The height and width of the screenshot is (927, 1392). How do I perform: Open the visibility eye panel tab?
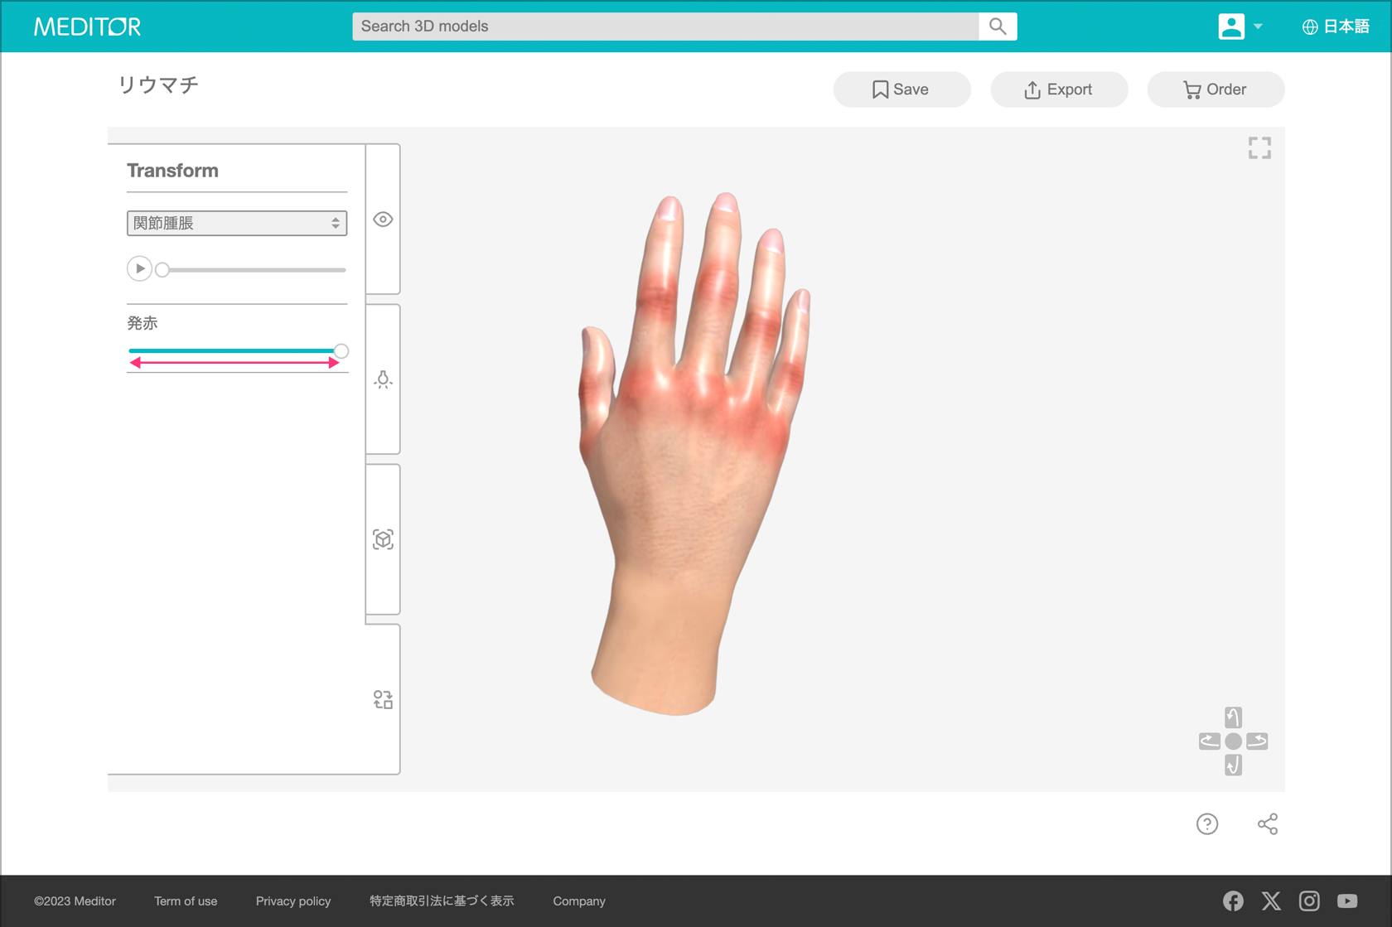[383, 220]
